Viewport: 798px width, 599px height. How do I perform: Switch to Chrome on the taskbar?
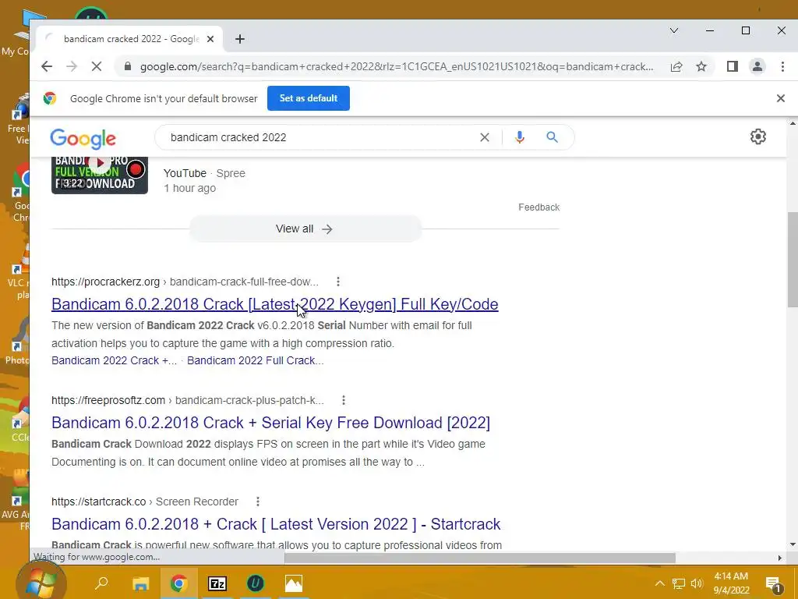click(178, 583)
